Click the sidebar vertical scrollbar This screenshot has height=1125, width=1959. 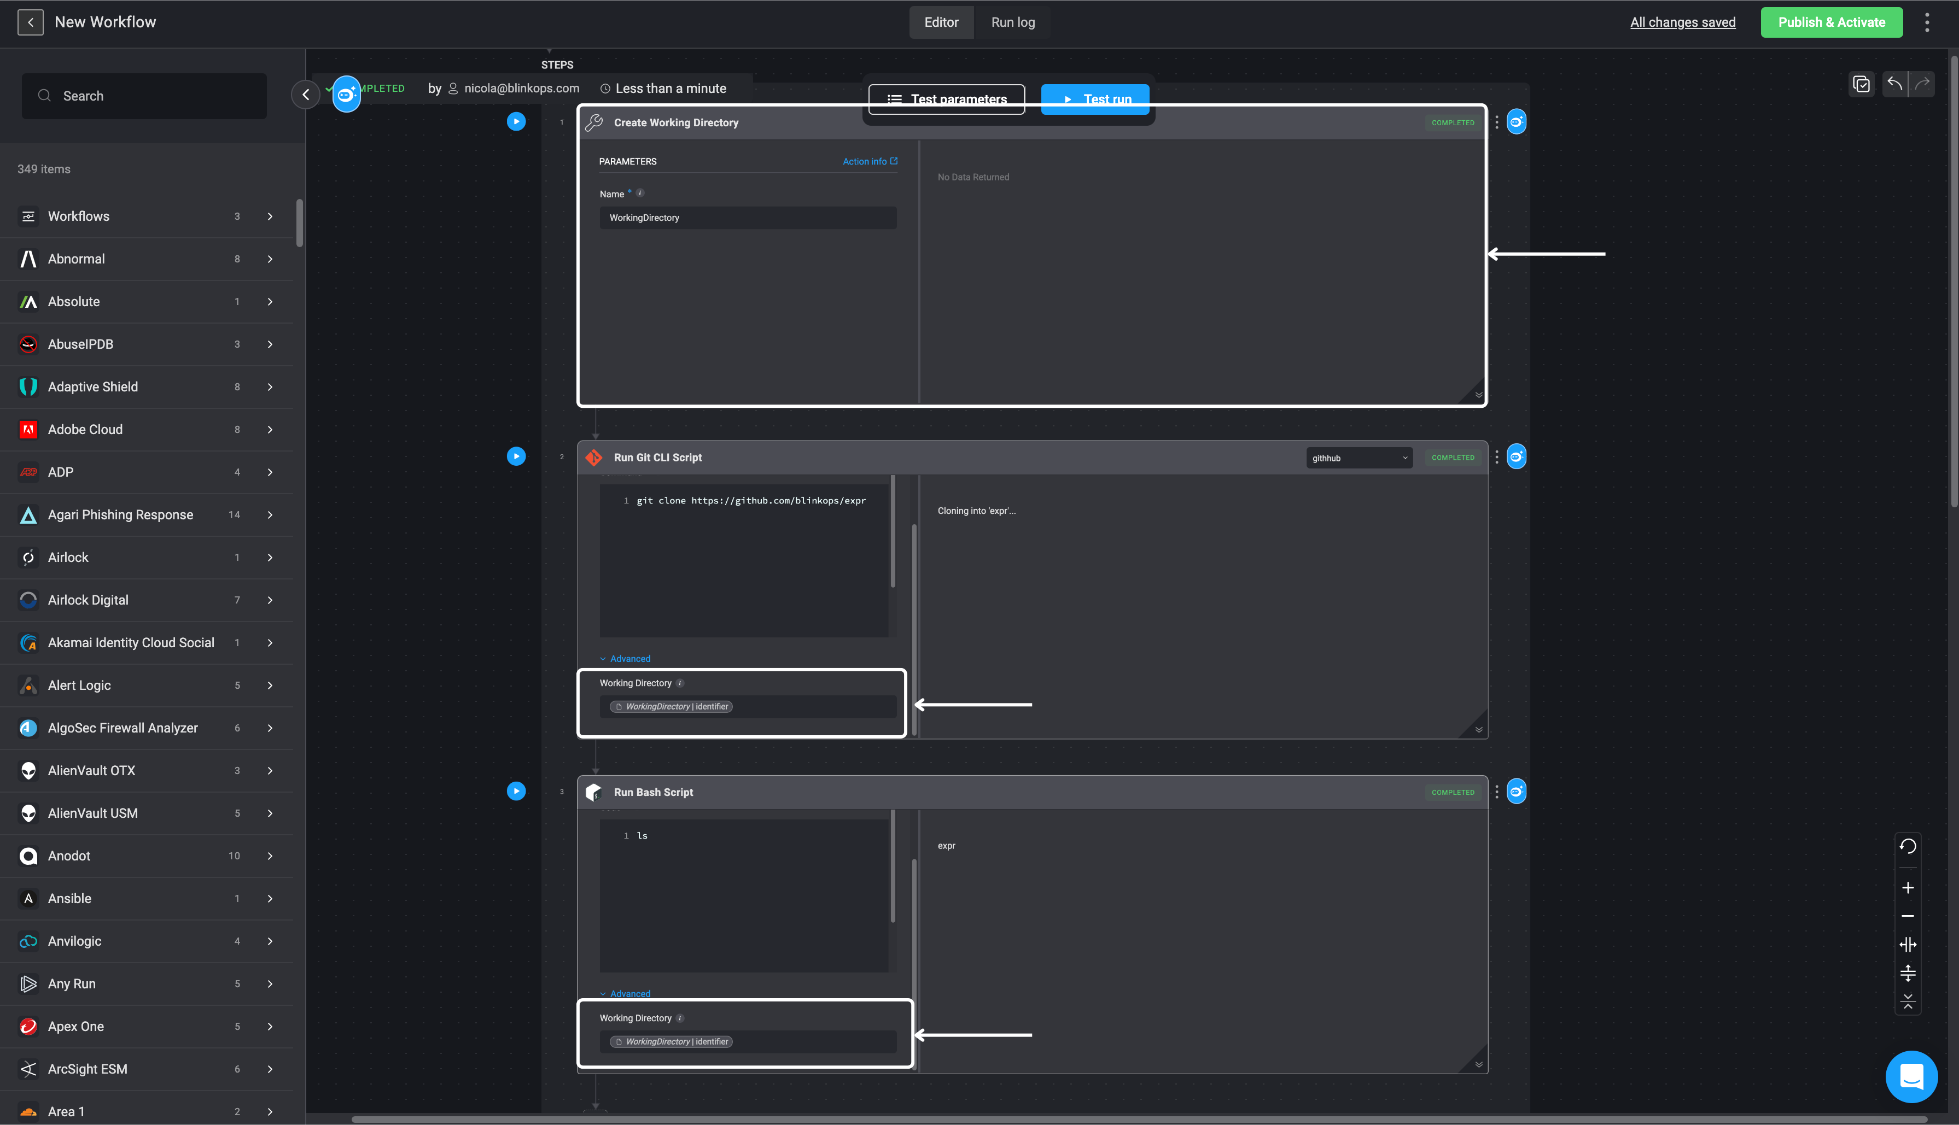pyautogui.click(x=299, y=222)
